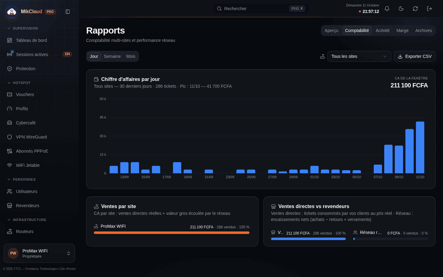Screen dimensions: 443x277
Task: Click Exporter CSV button
Action: (414, 56)
